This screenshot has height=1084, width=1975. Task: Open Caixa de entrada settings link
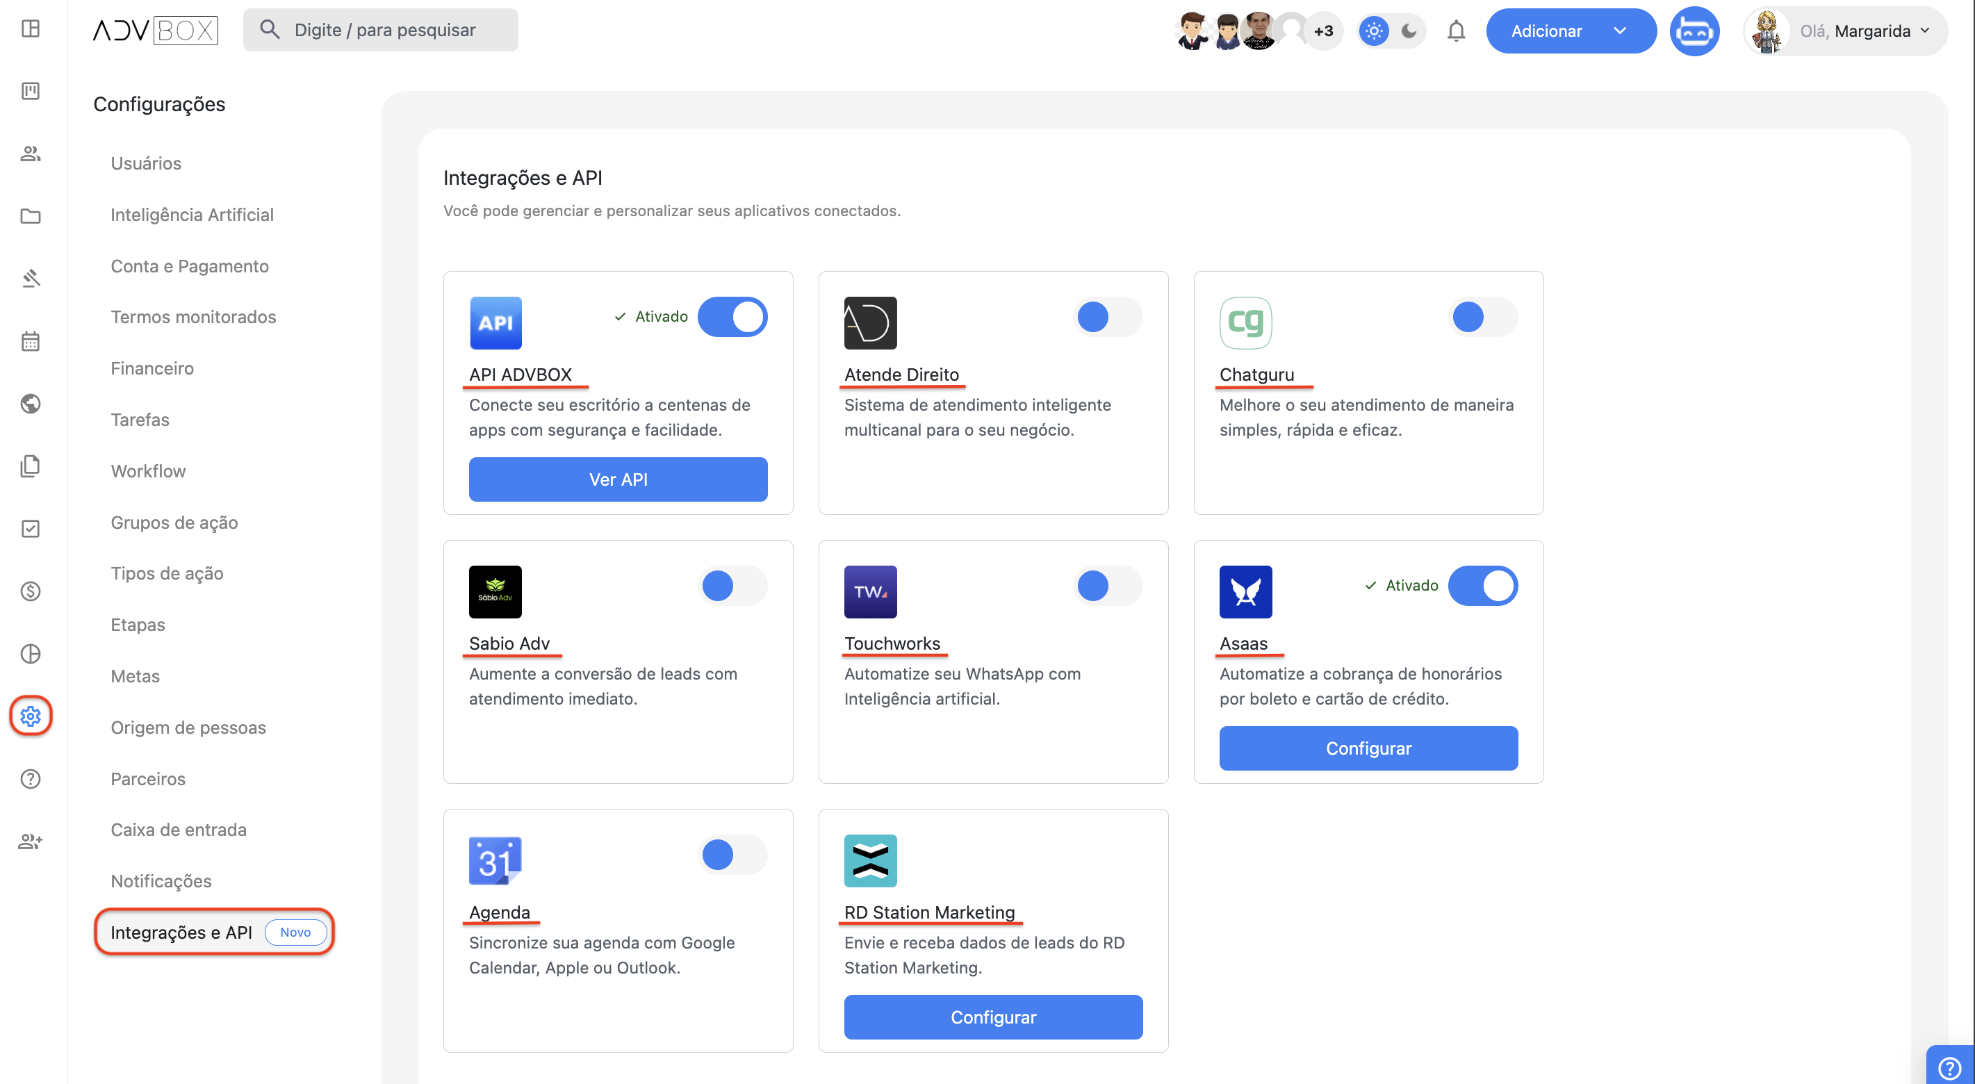point(179,830)
